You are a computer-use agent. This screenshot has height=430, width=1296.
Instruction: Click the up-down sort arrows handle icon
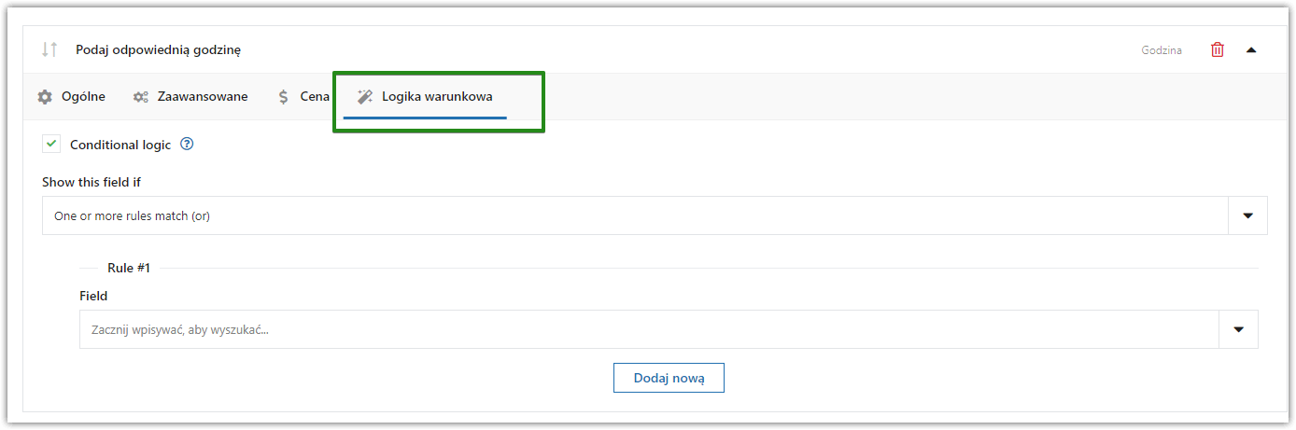tap(49, 49)
